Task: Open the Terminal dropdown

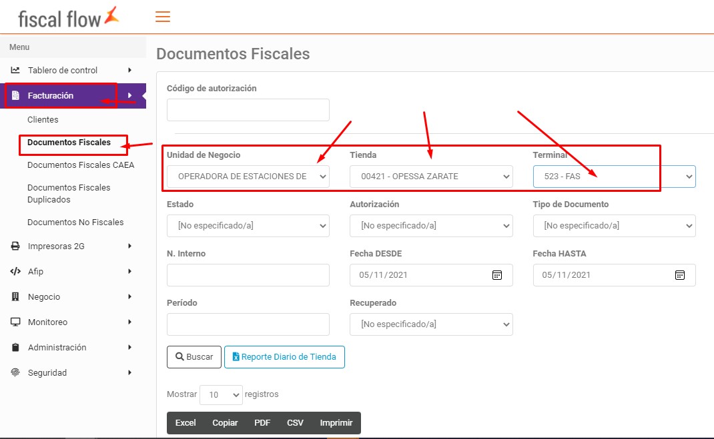Action: 614,177
